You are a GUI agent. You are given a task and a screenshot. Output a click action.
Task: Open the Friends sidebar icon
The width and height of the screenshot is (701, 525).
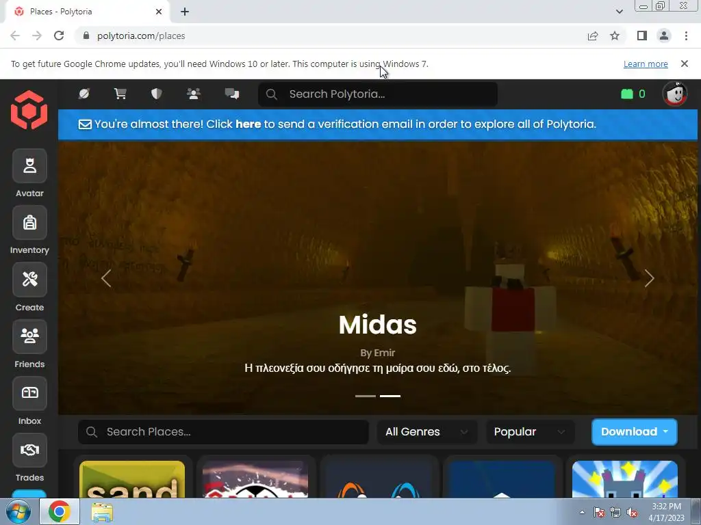29,336
